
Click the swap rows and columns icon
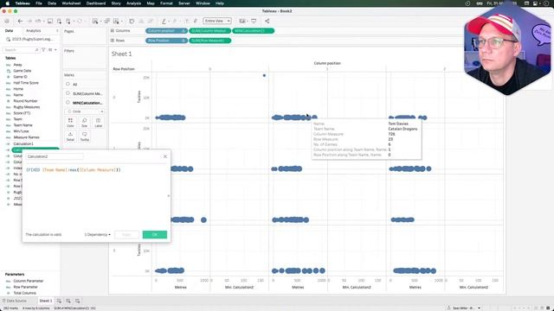132,21
